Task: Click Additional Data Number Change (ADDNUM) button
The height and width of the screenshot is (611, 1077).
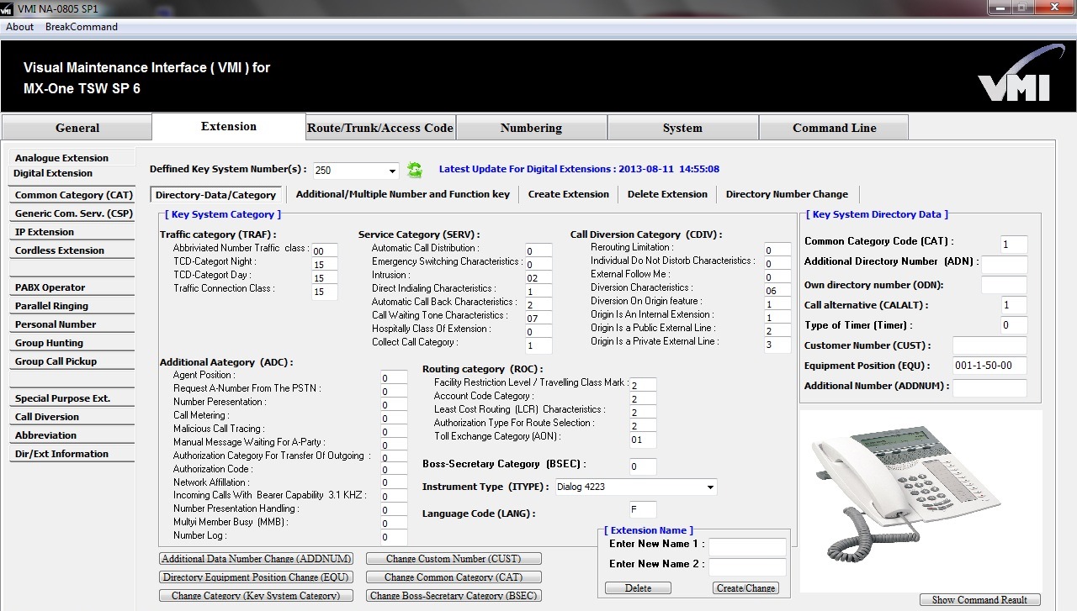Action: pyautogui.click(x=256, y=559)
